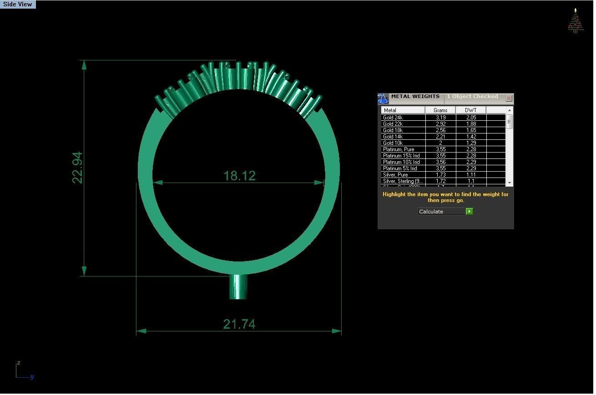
Task: Select the Gold 22k row
Action: tap(444, 124)
